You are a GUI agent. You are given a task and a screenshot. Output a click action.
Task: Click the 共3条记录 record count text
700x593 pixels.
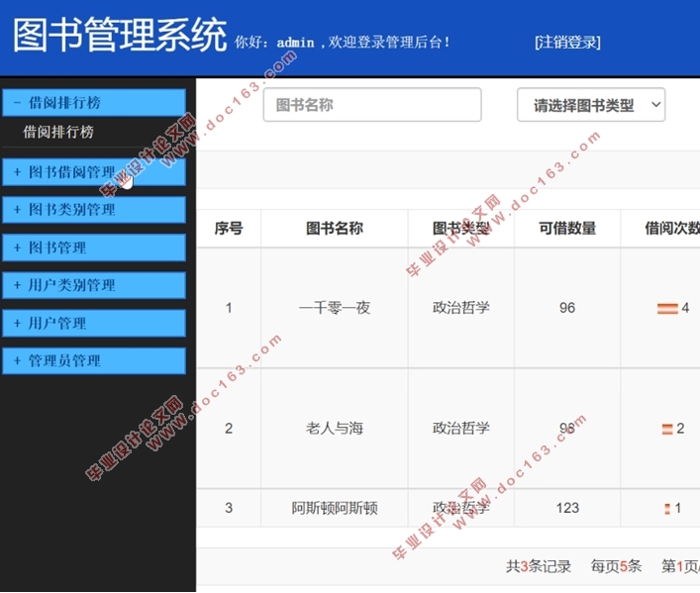pos(539,566)
